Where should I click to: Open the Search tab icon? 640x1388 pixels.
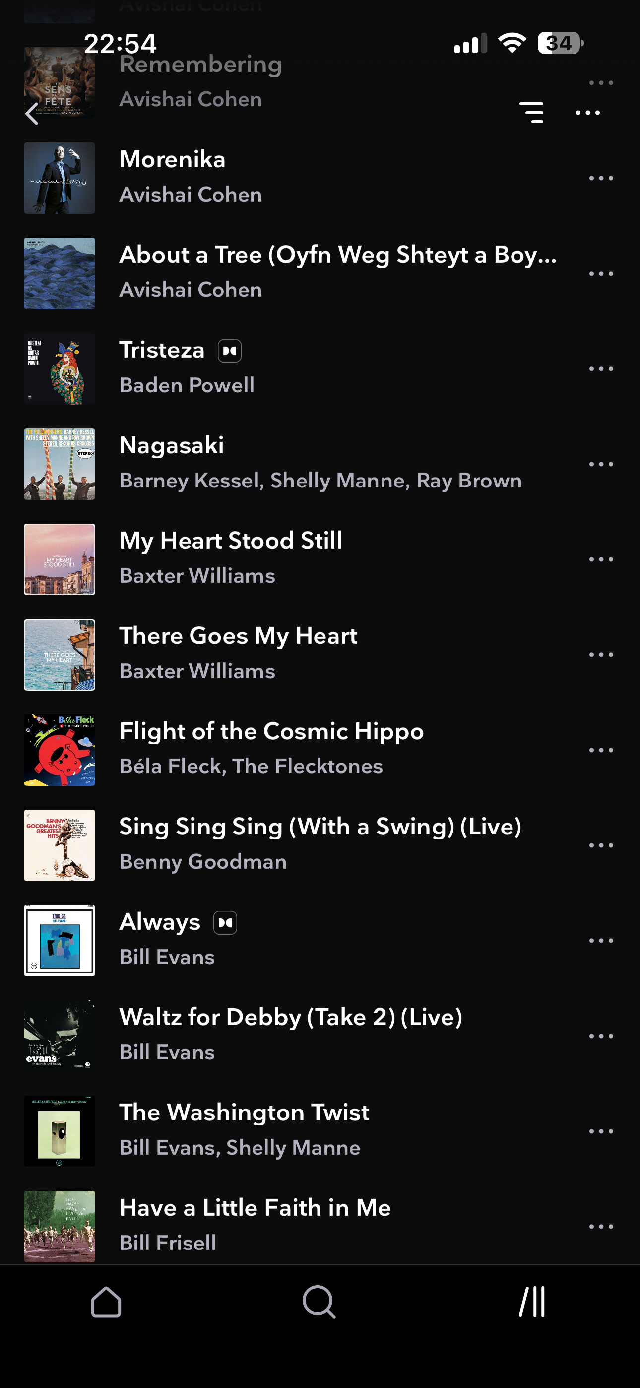click(x=320, y=1302)
